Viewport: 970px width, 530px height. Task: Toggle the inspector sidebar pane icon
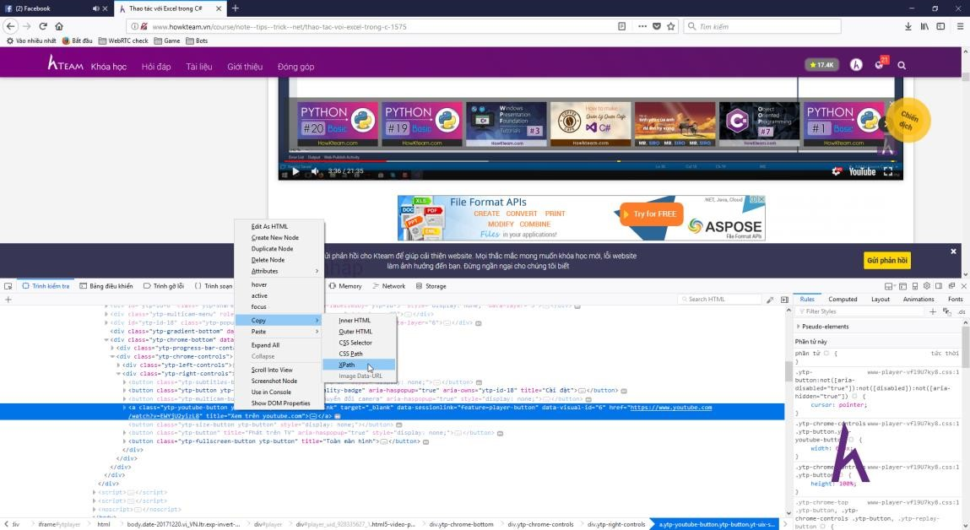(x=784, y=300)
